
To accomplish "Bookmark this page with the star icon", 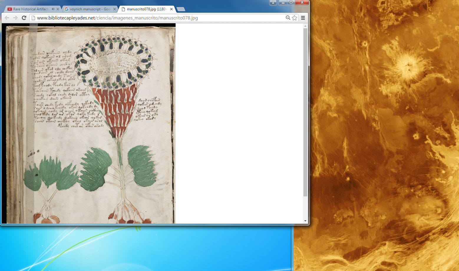I will click(294, 18).
